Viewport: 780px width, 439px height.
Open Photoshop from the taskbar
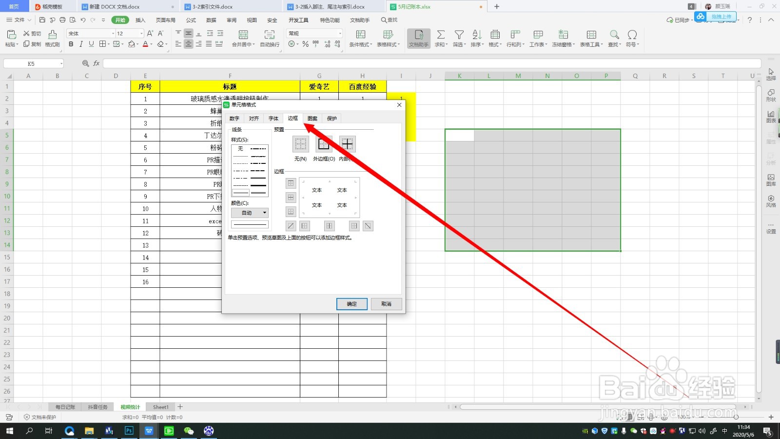(x=129, y=431)
